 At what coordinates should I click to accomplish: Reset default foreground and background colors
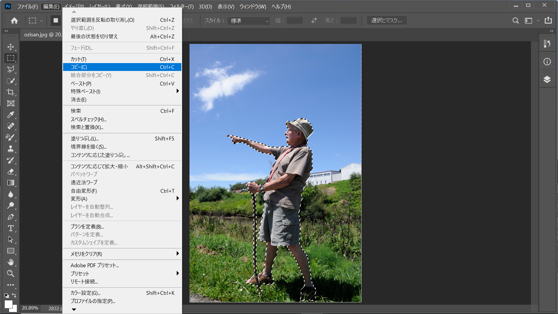[x=6, y=296]
